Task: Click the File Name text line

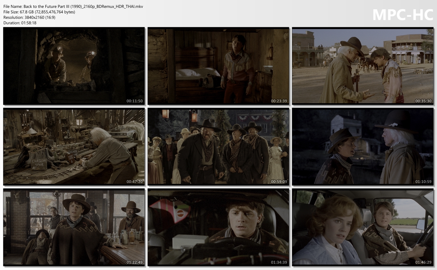Action: pos(73,6)
